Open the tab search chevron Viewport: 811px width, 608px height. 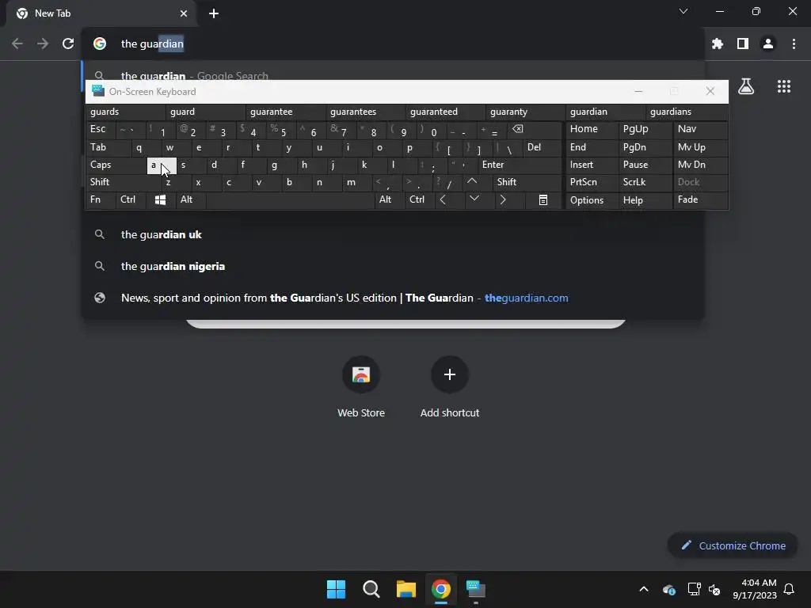click(683, 11)
